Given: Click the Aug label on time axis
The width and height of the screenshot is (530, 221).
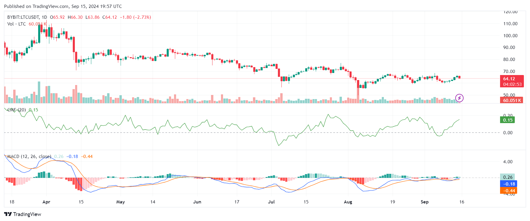Looking at the screenshot, I should point(348,202).
